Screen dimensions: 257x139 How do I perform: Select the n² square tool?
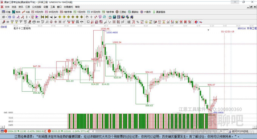point(43,22)
